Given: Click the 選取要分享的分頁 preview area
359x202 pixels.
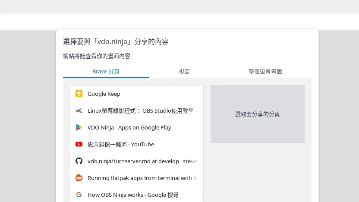Looking at the screenshot, I should tap(258, 114).
